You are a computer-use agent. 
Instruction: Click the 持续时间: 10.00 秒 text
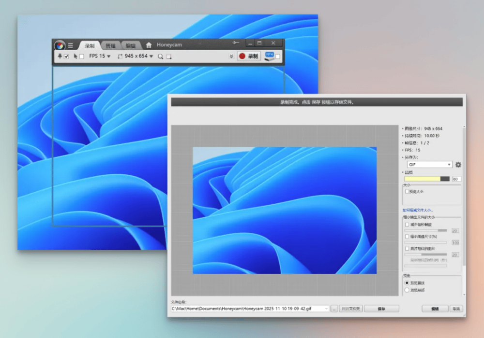click(x=422, y=136)
